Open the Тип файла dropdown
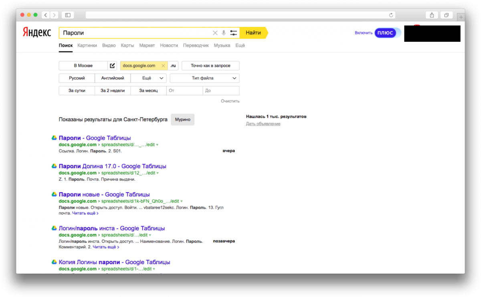481x297 pixels. (204, 78)
